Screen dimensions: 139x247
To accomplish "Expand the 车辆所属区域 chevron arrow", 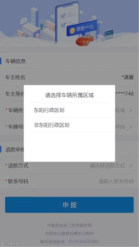I will click(x=131, y=110).
